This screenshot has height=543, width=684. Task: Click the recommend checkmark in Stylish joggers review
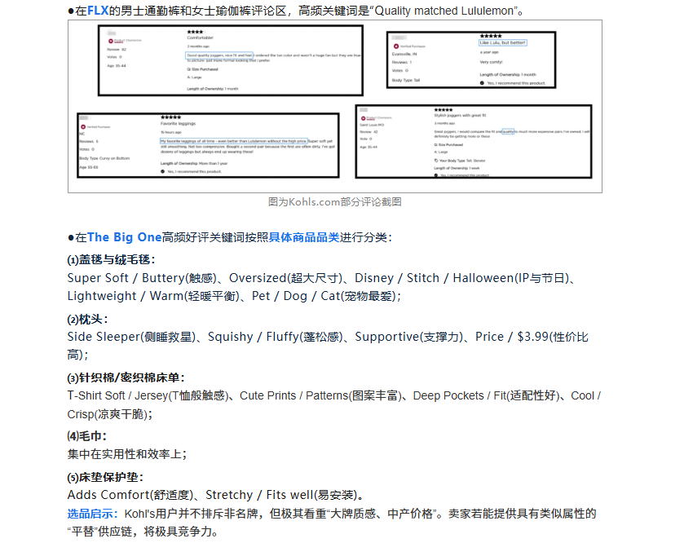tap(436, 174)
